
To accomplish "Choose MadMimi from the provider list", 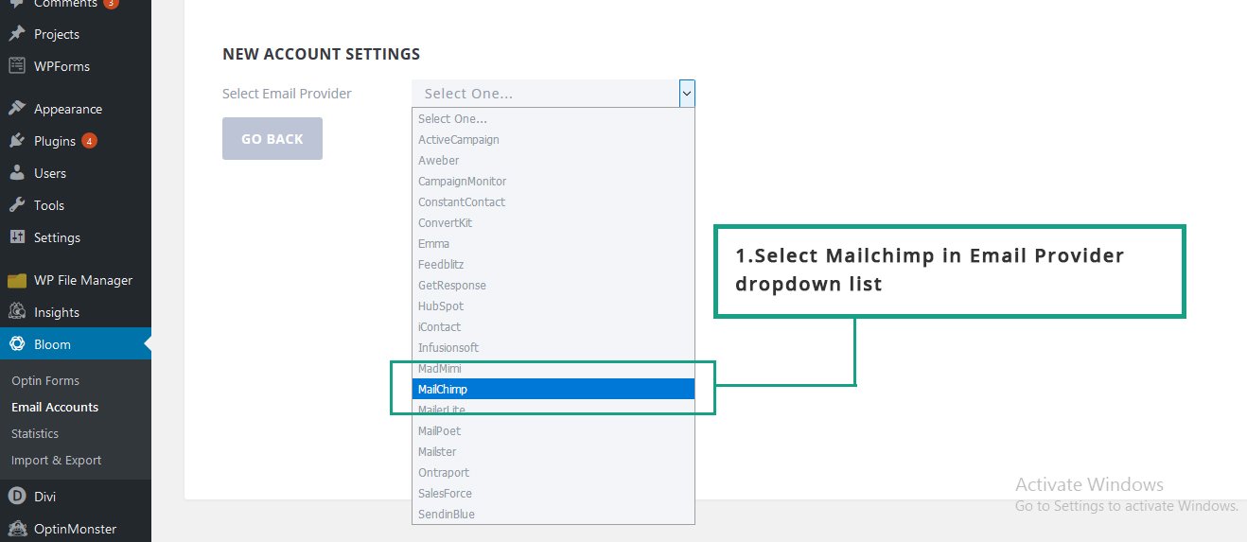I will point(553,368).
